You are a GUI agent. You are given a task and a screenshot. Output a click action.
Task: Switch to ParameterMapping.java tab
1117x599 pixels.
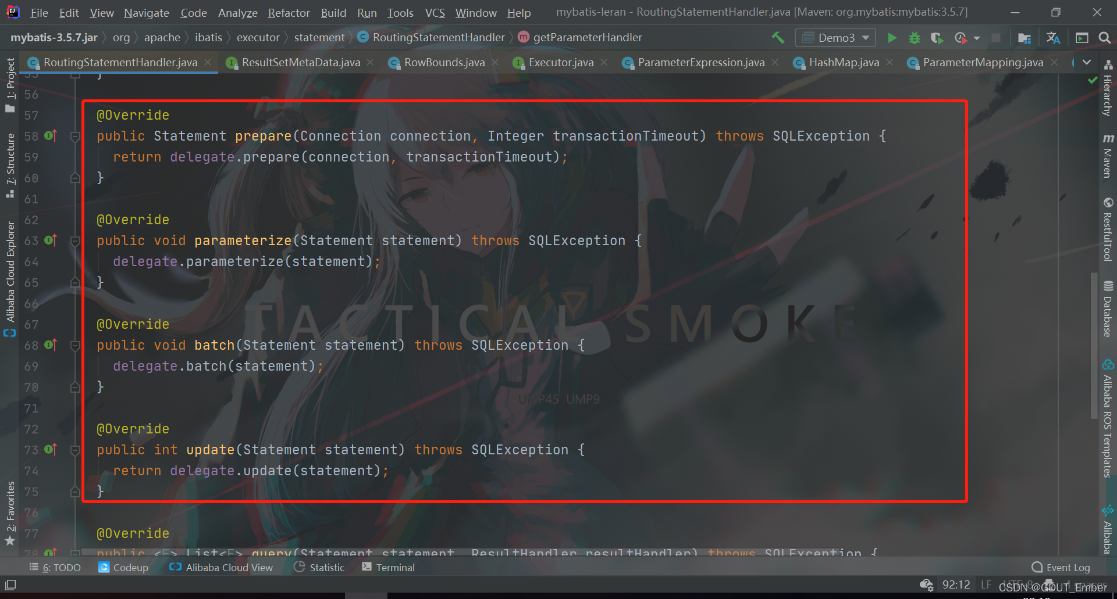pyautogui.click(x=983, y=62)
